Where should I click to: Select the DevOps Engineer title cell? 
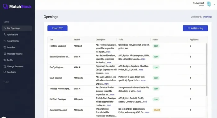pos(56,67)
